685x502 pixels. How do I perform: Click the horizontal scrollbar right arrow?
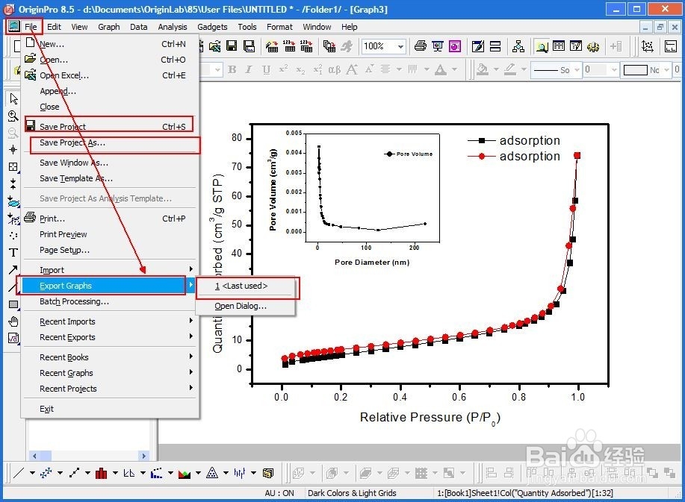click(x=143, y=456)
